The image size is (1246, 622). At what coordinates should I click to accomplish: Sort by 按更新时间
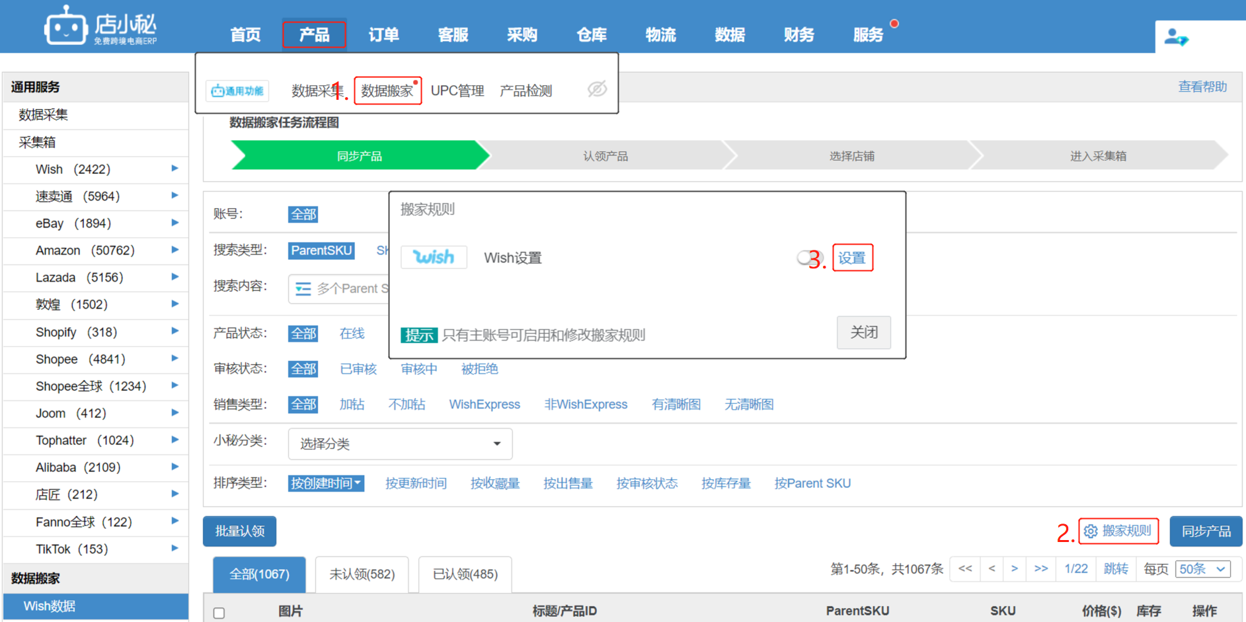pyautogui.click(x=416, y=483)
